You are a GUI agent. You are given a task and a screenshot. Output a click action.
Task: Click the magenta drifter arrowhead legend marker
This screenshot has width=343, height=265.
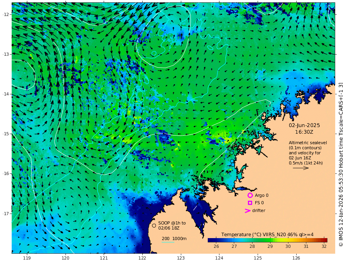248,211
